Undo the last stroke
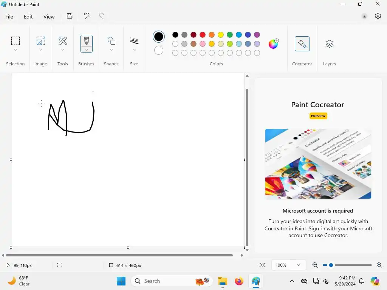This screenshot has height=290, width=387. click(87, 16)
